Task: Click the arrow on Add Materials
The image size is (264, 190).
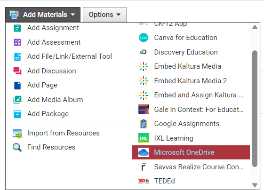Action: tap(73, 15)
